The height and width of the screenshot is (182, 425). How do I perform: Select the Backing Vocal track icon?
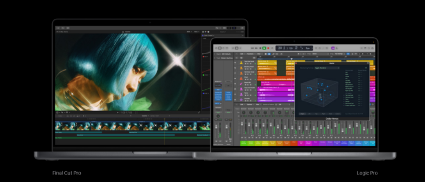click(241, 68)
